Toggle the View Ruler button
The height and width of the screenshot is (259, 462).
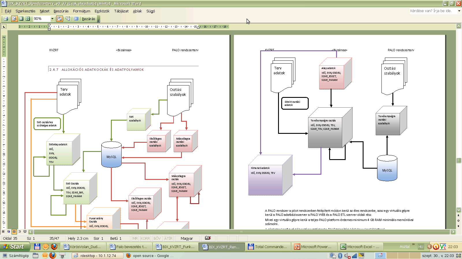point(59,19)
